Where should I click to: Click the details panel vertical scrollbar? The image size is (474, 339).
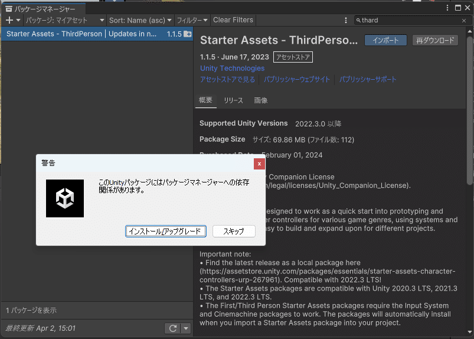[469, 110]
